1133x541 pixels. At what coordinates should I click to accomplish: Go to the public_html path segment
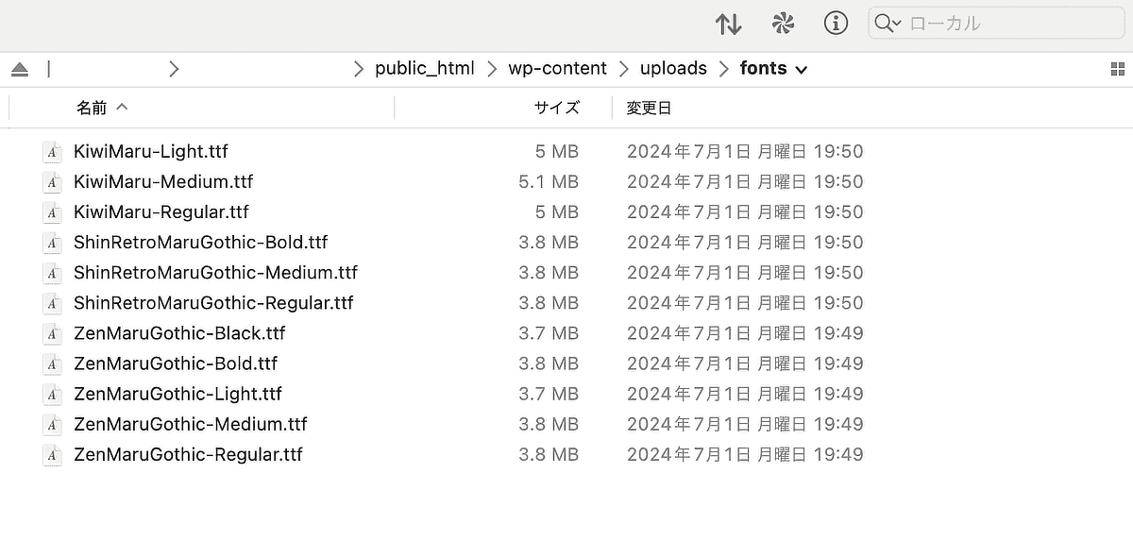pos(425,68)
